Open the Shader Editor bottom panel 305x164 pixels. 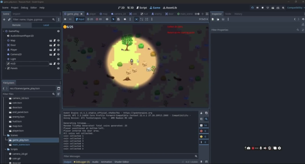[122, 162]
